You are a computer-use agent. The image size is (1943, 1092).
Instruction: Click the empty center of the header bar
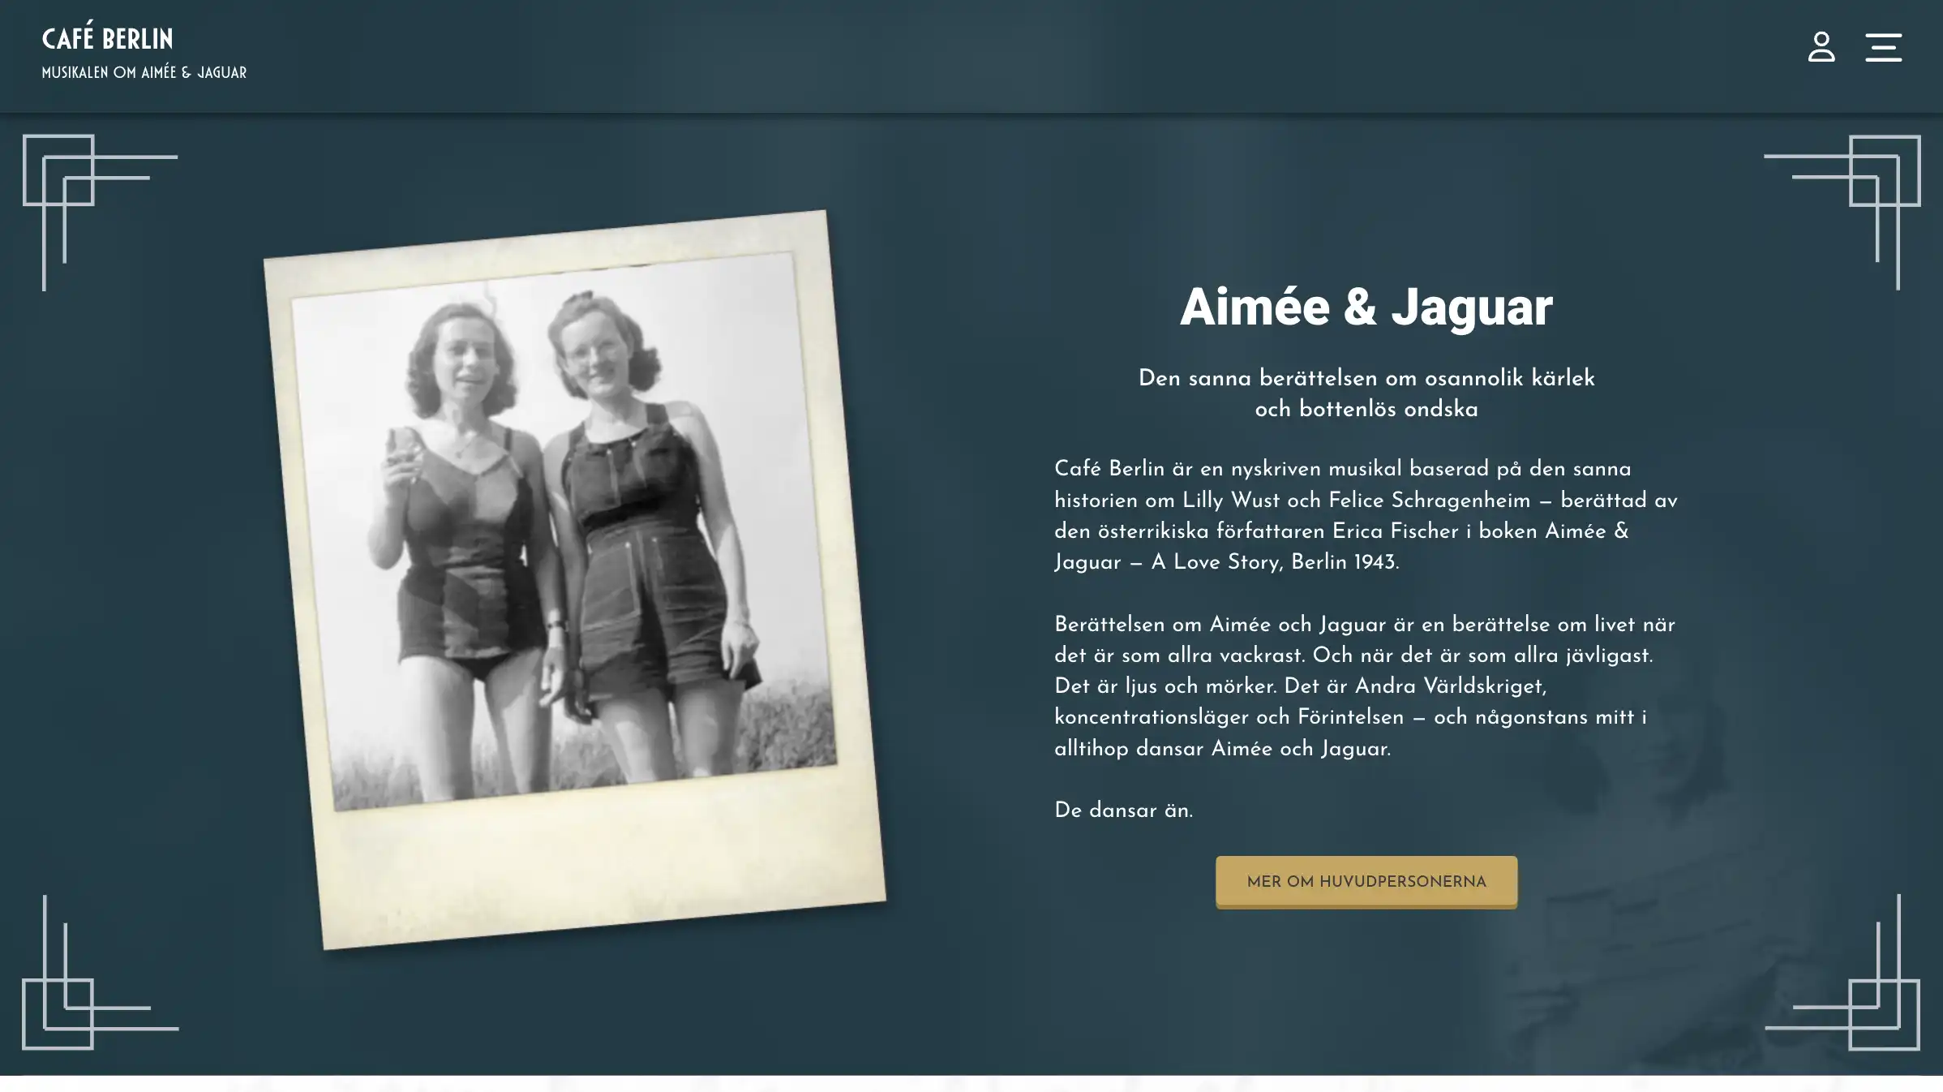coord(973,55)
